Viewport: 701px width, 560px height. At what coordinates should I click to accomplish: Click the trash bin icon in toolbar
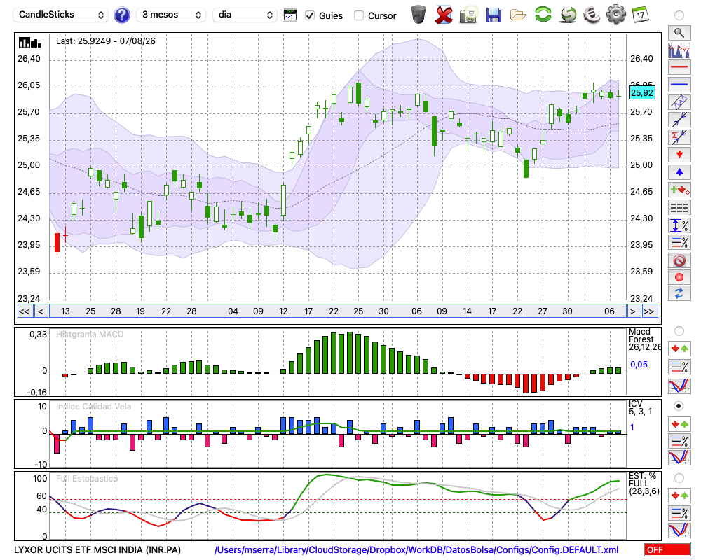click(x=418, y=15)
